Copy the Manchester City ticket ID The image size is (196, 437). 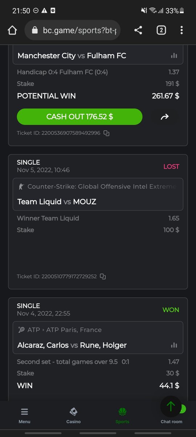(x=106, y=133)
